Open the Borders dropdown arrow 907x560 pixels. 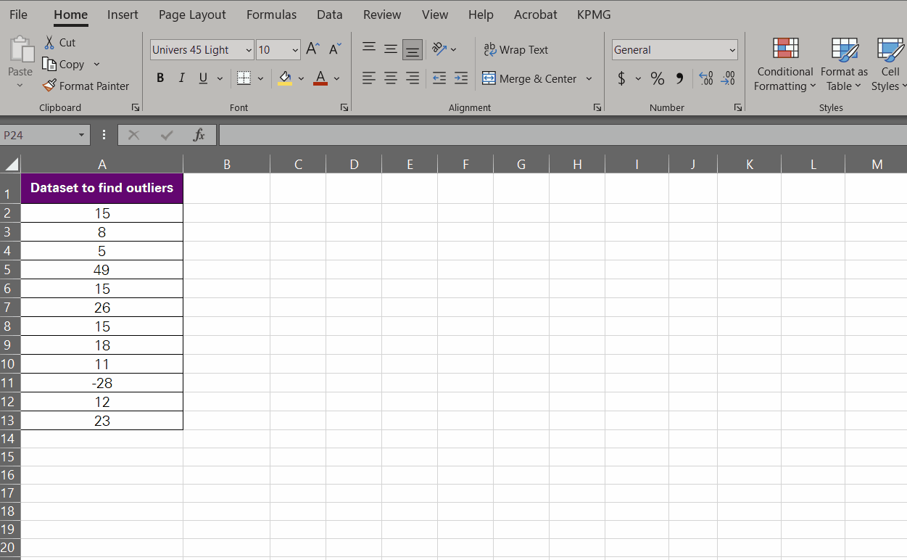[260, 78]
